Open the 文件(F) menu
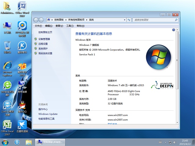Screen dimensions: 195x146 38,26
